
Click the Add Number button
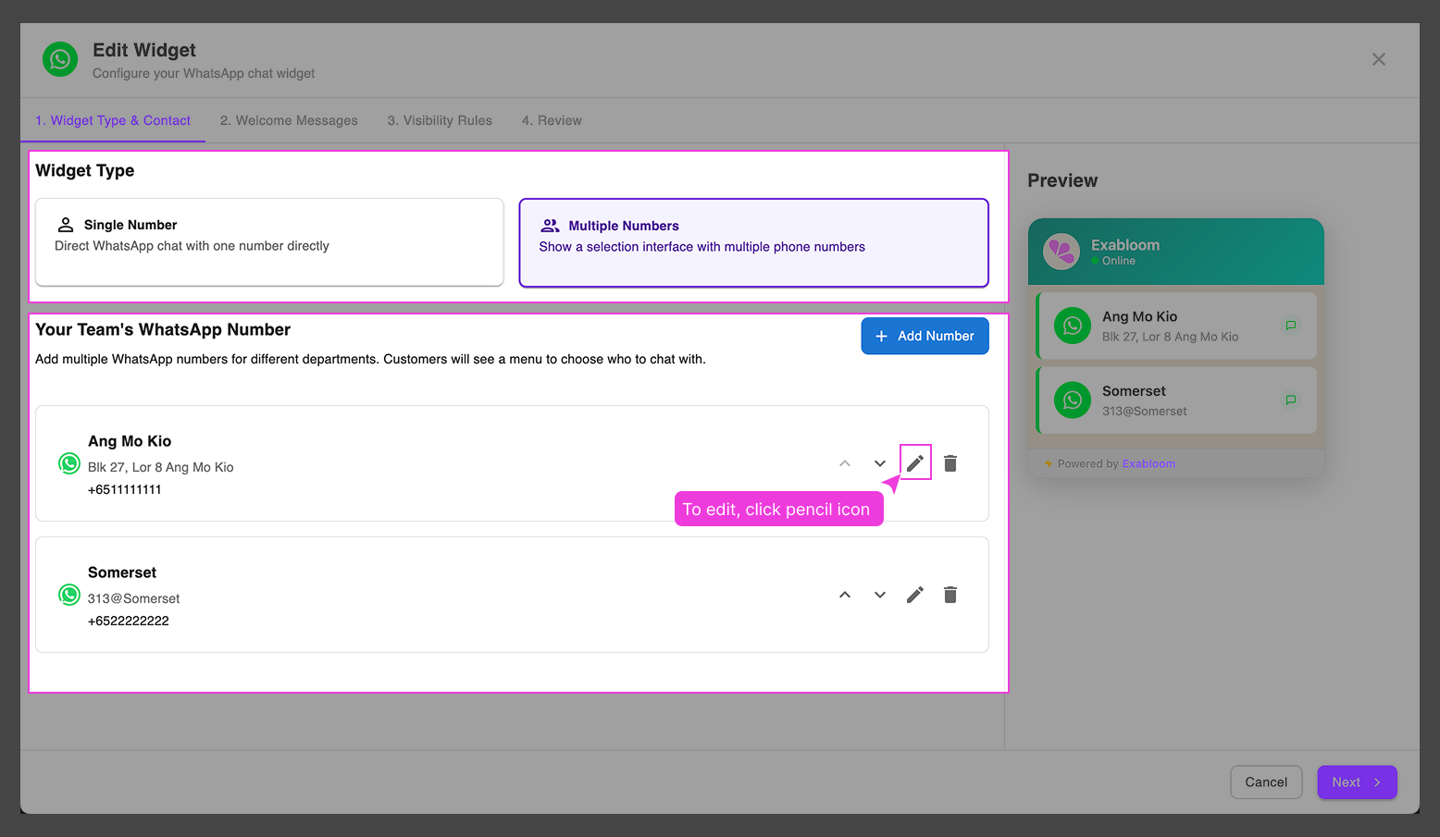tap(925, 336)
